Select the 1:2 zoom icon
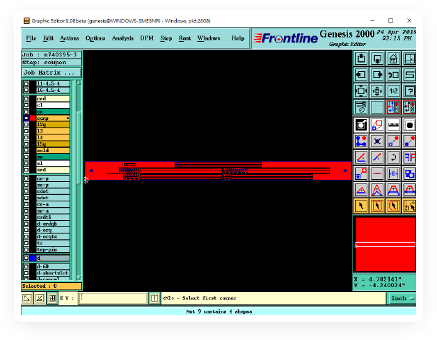Image resolution: width=437 pixels, height=340 pixels. pos(393,91)
